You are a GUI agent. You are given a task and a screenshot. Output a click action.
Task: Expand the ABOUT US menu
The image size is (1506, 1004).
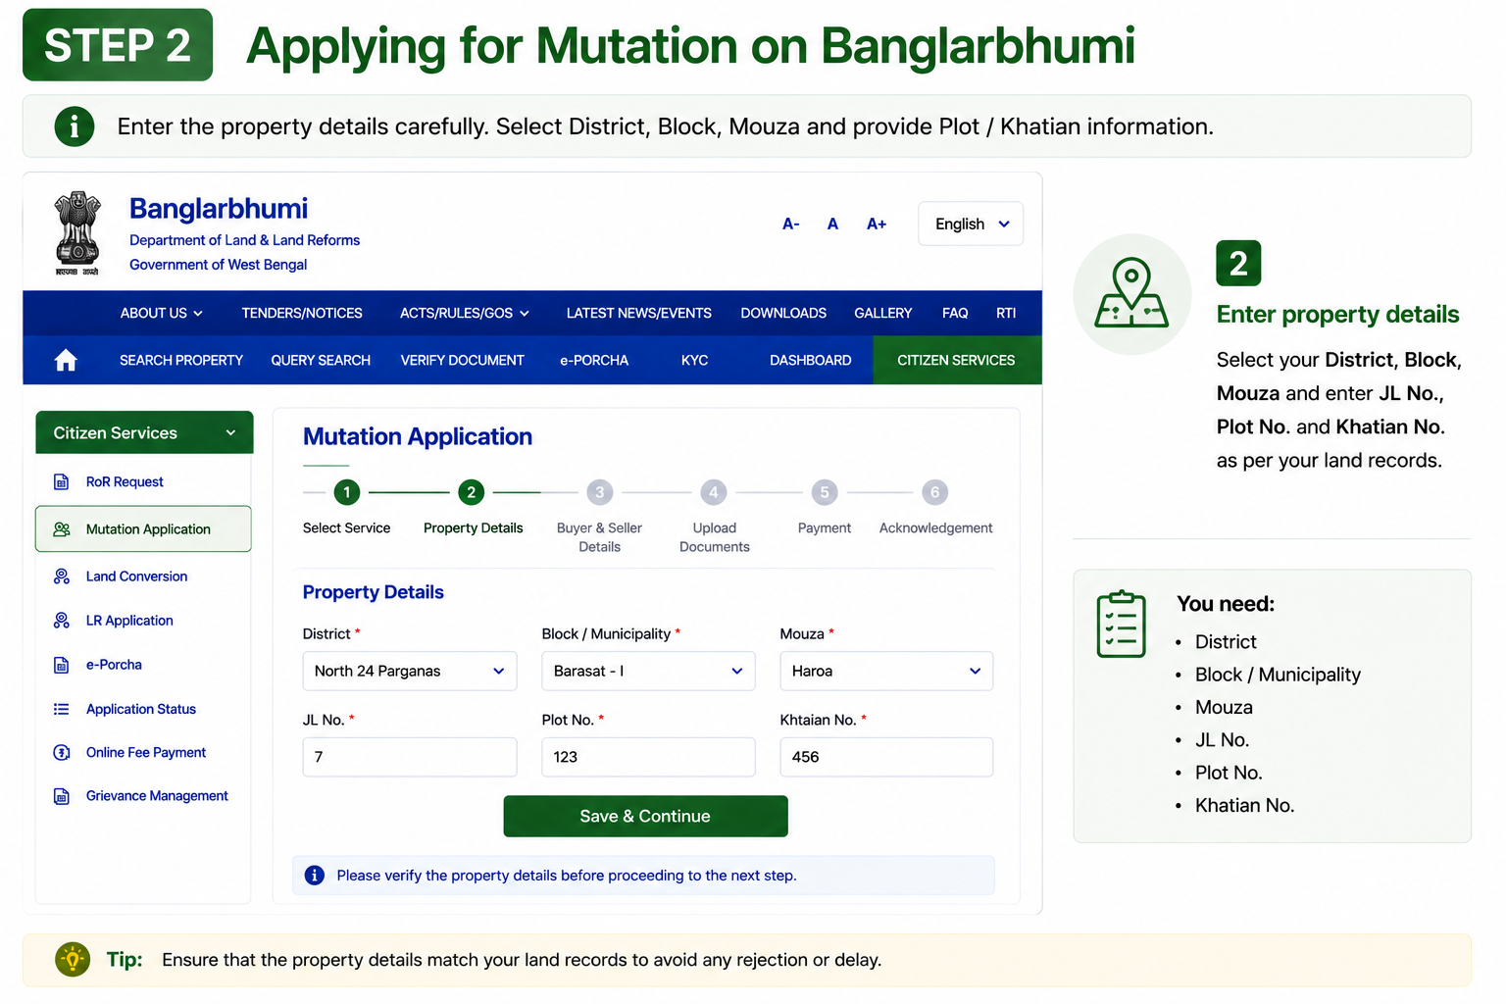point(162,314)
